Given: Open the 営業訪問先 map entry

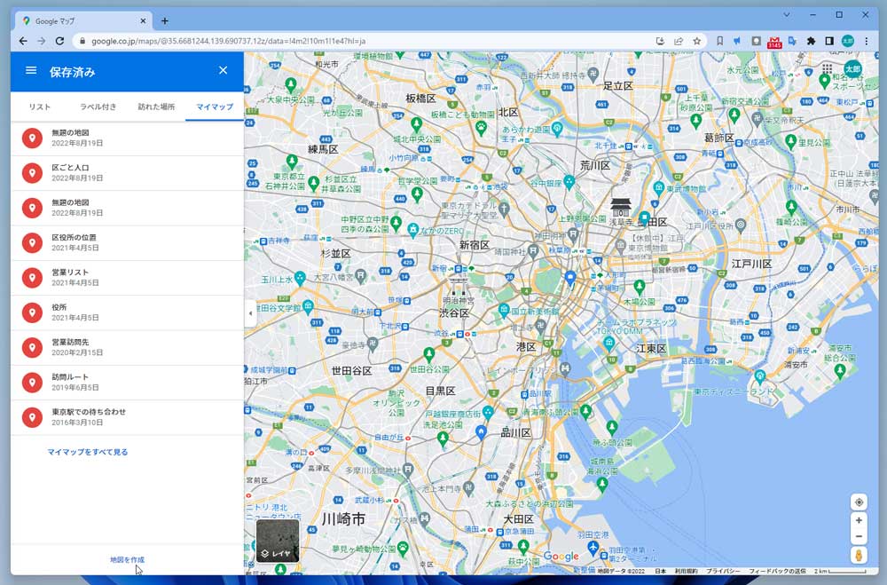Looking at the screenshot, I should [127, 347].
